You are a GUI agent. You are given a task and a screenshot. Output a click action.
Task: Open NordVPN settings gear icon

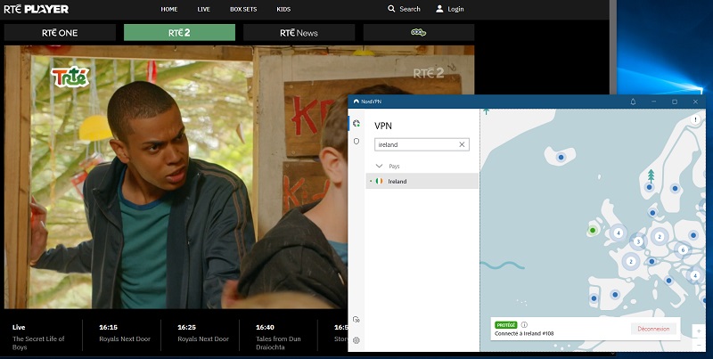click(x=356, y=340)
